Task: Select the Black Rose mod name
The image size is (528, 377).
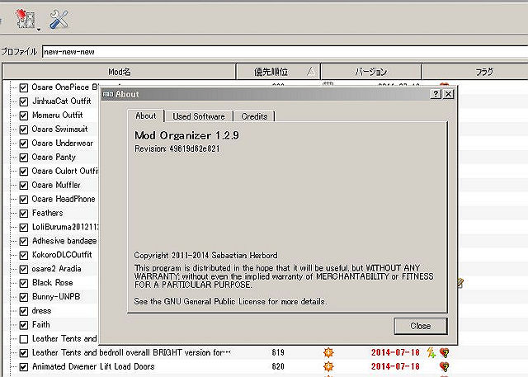Action: (x=53, y=283)
